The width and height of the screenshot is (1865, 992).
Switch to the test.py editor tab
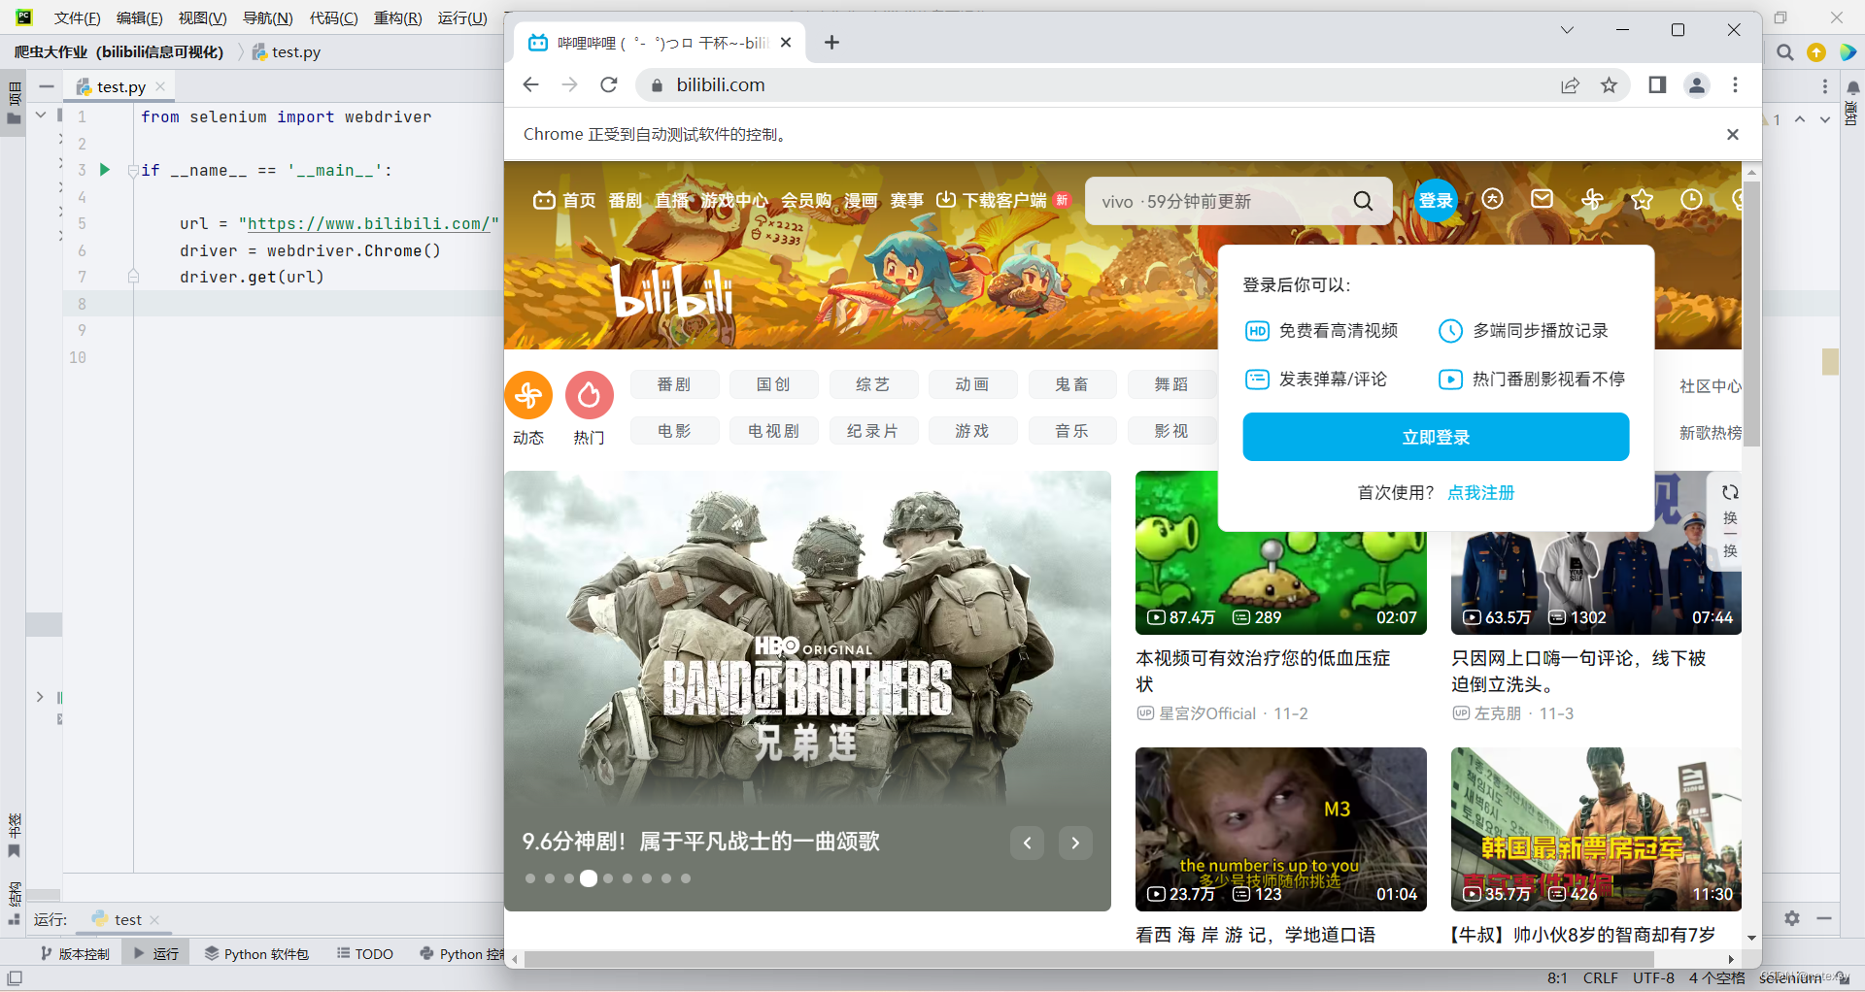119,86
